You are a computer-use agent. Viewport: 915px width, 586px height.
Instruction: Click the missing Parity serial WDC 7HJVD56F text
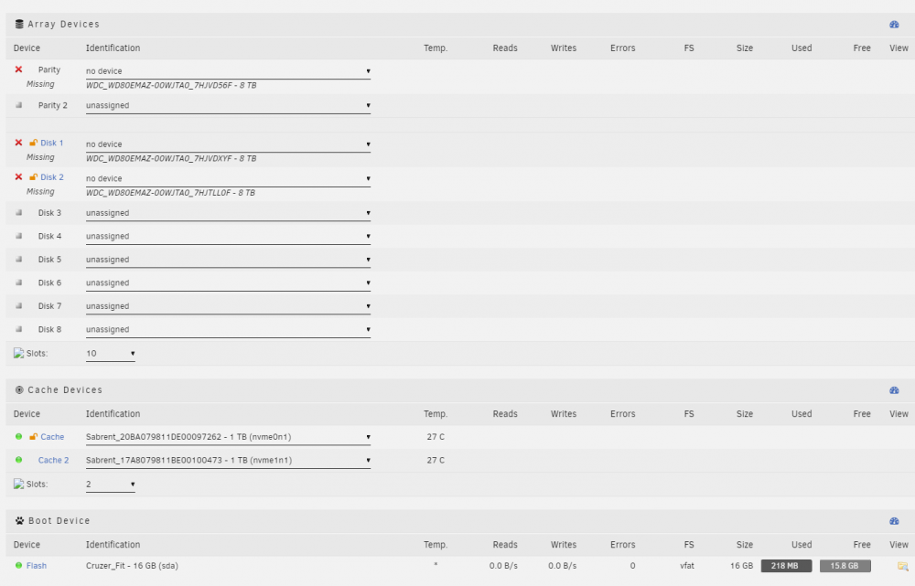pyautogui.click(x=171, y=85)
